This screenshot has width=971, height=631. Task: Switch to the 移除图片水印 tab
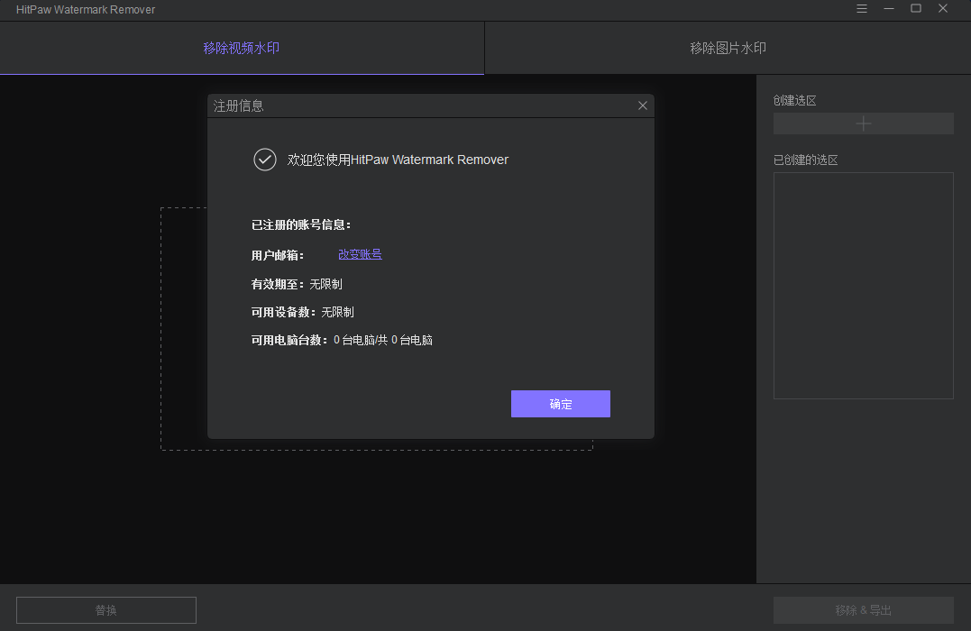728,49
